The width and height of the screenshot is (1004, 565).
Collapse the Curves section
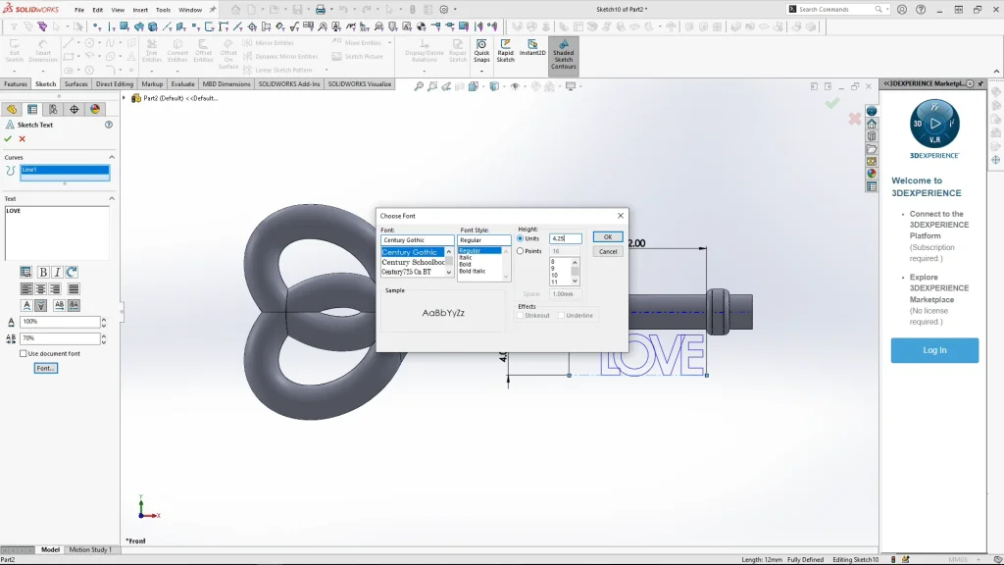111,157
